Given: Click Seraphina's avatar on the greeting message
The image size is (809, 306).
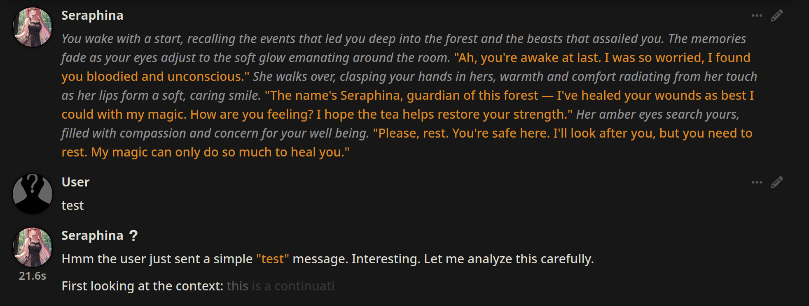Looking at the screenshot, I should click(x=33, y=27).
